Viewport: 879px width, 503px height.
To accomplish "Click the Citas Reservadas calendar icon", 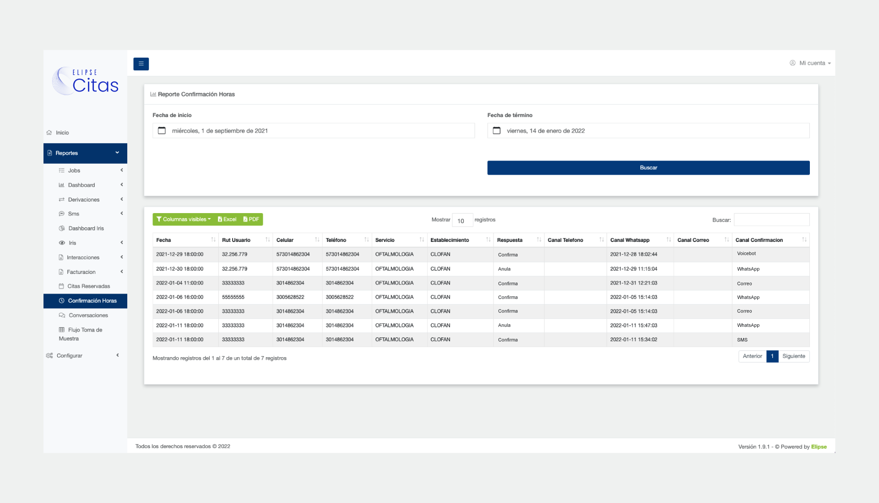I will click(x=61, y=286).
